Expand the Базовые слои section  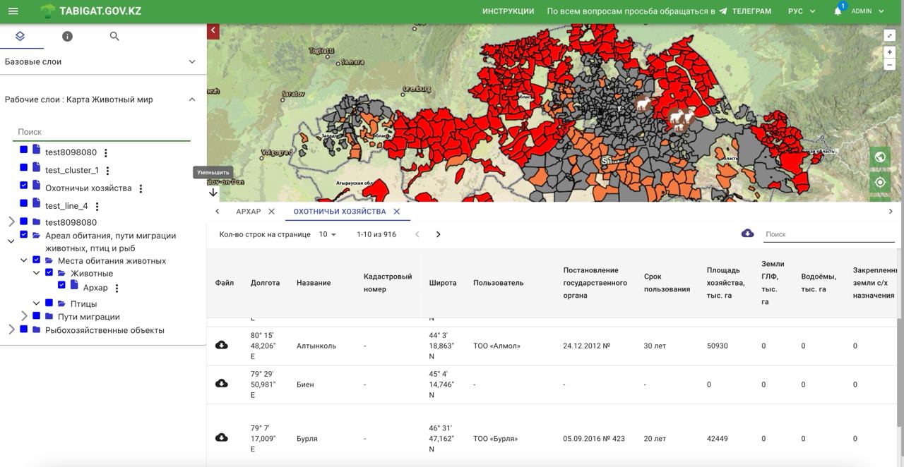click(x=191, y=62)
